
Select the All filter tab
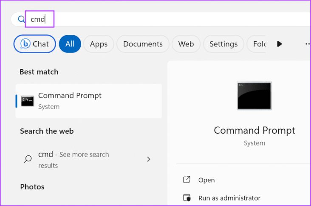click(70, 44)
